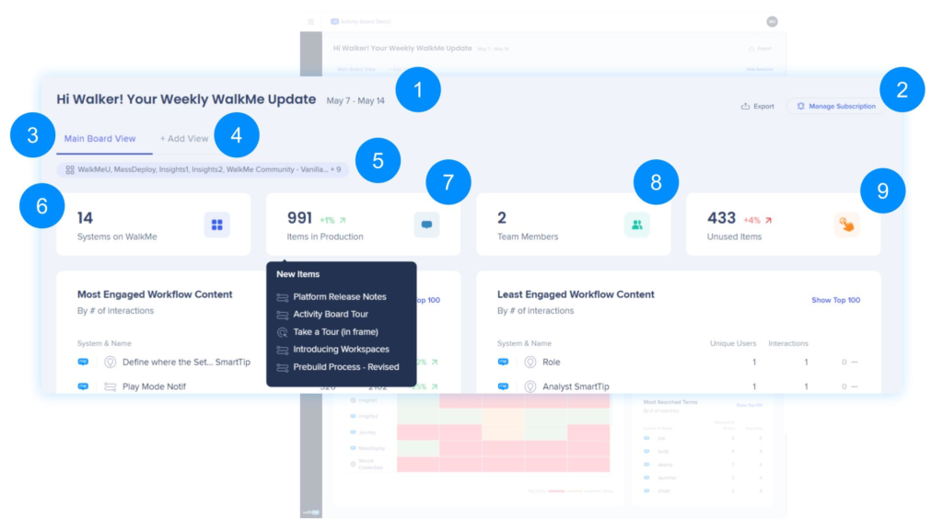Click the system badge beside css in Most Searched Terms
943x530 pixels.
pos(646,438)
